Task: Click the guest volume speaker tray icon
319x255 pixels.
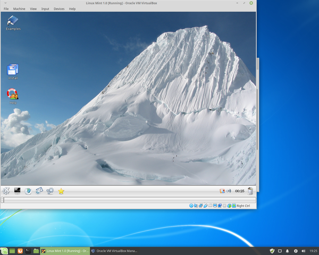Action: (229, 191)
